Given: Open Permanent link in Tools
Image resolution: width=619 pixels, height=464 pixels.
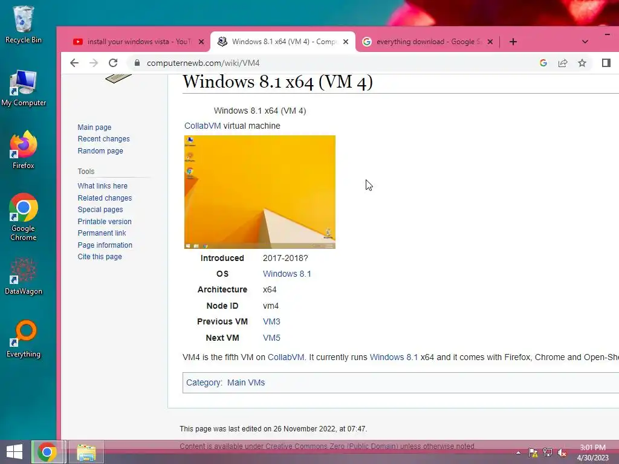Looking at the screenshot, I should pyautogui.click(x=102, y=233).
